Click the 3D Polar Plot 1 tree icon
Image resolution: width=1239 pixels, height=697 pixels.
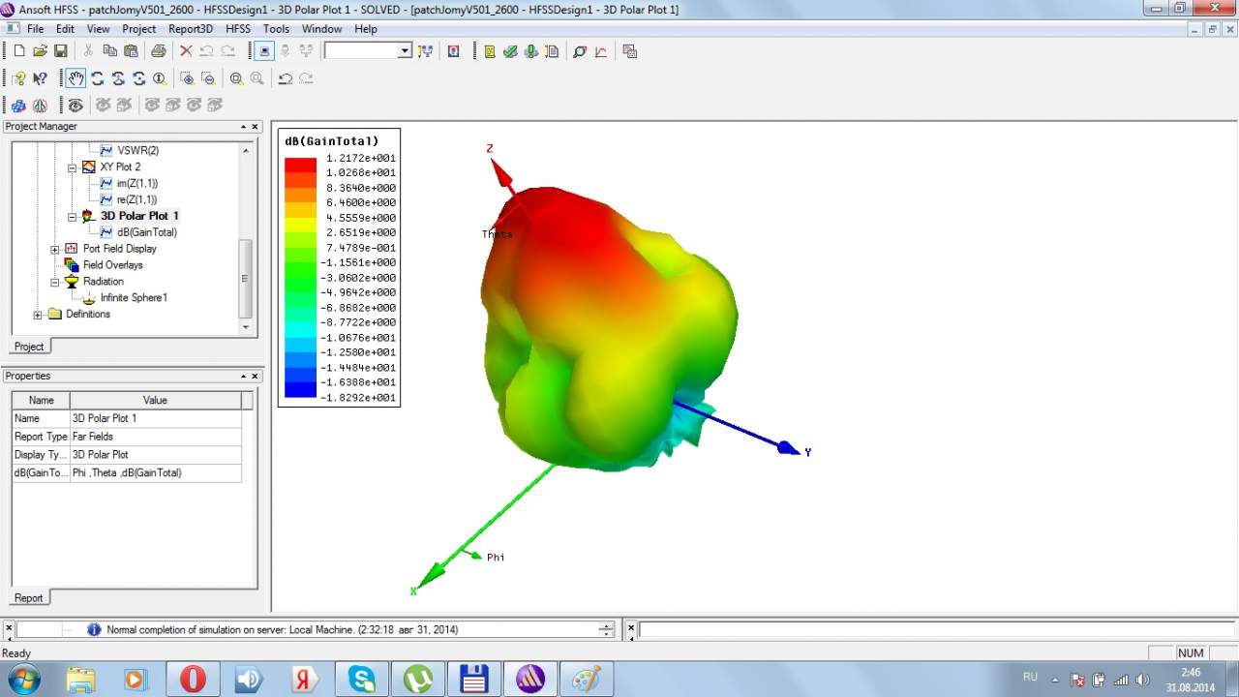click(88, 216)
